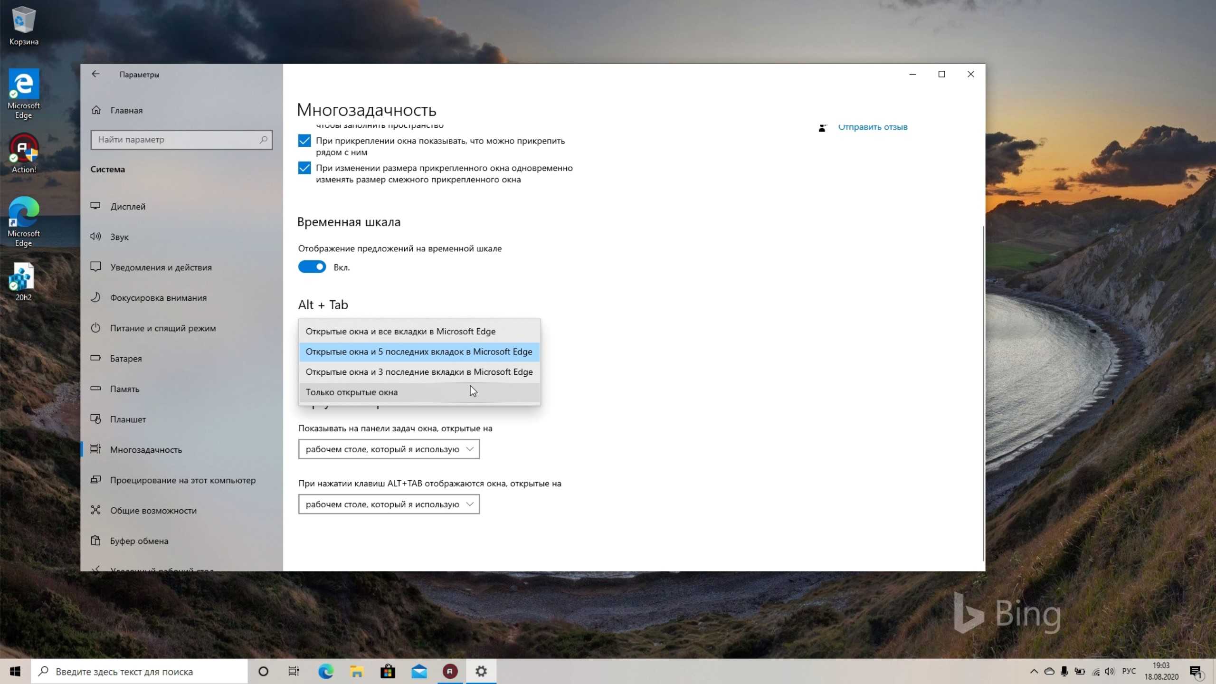Image resolution: width=1216 pixels, height=684 pixels.
Task: Click the OneDrive cloud tray icon
Action: pyautogui.click(x=1049, y=672)
